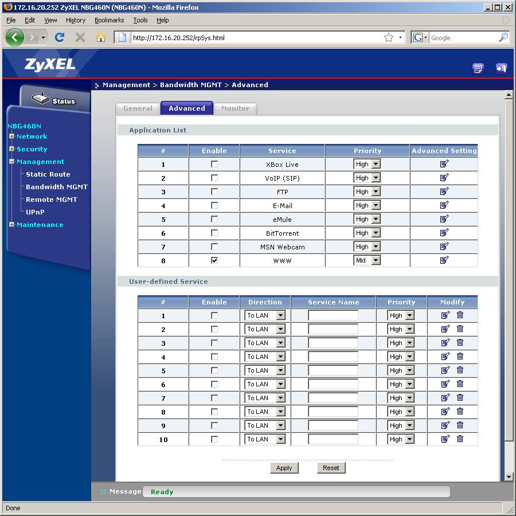The height and width of the screenshot is (516, 516).
Task: Click the page scrollbar down arrow
Action: [x=509, y=476]
